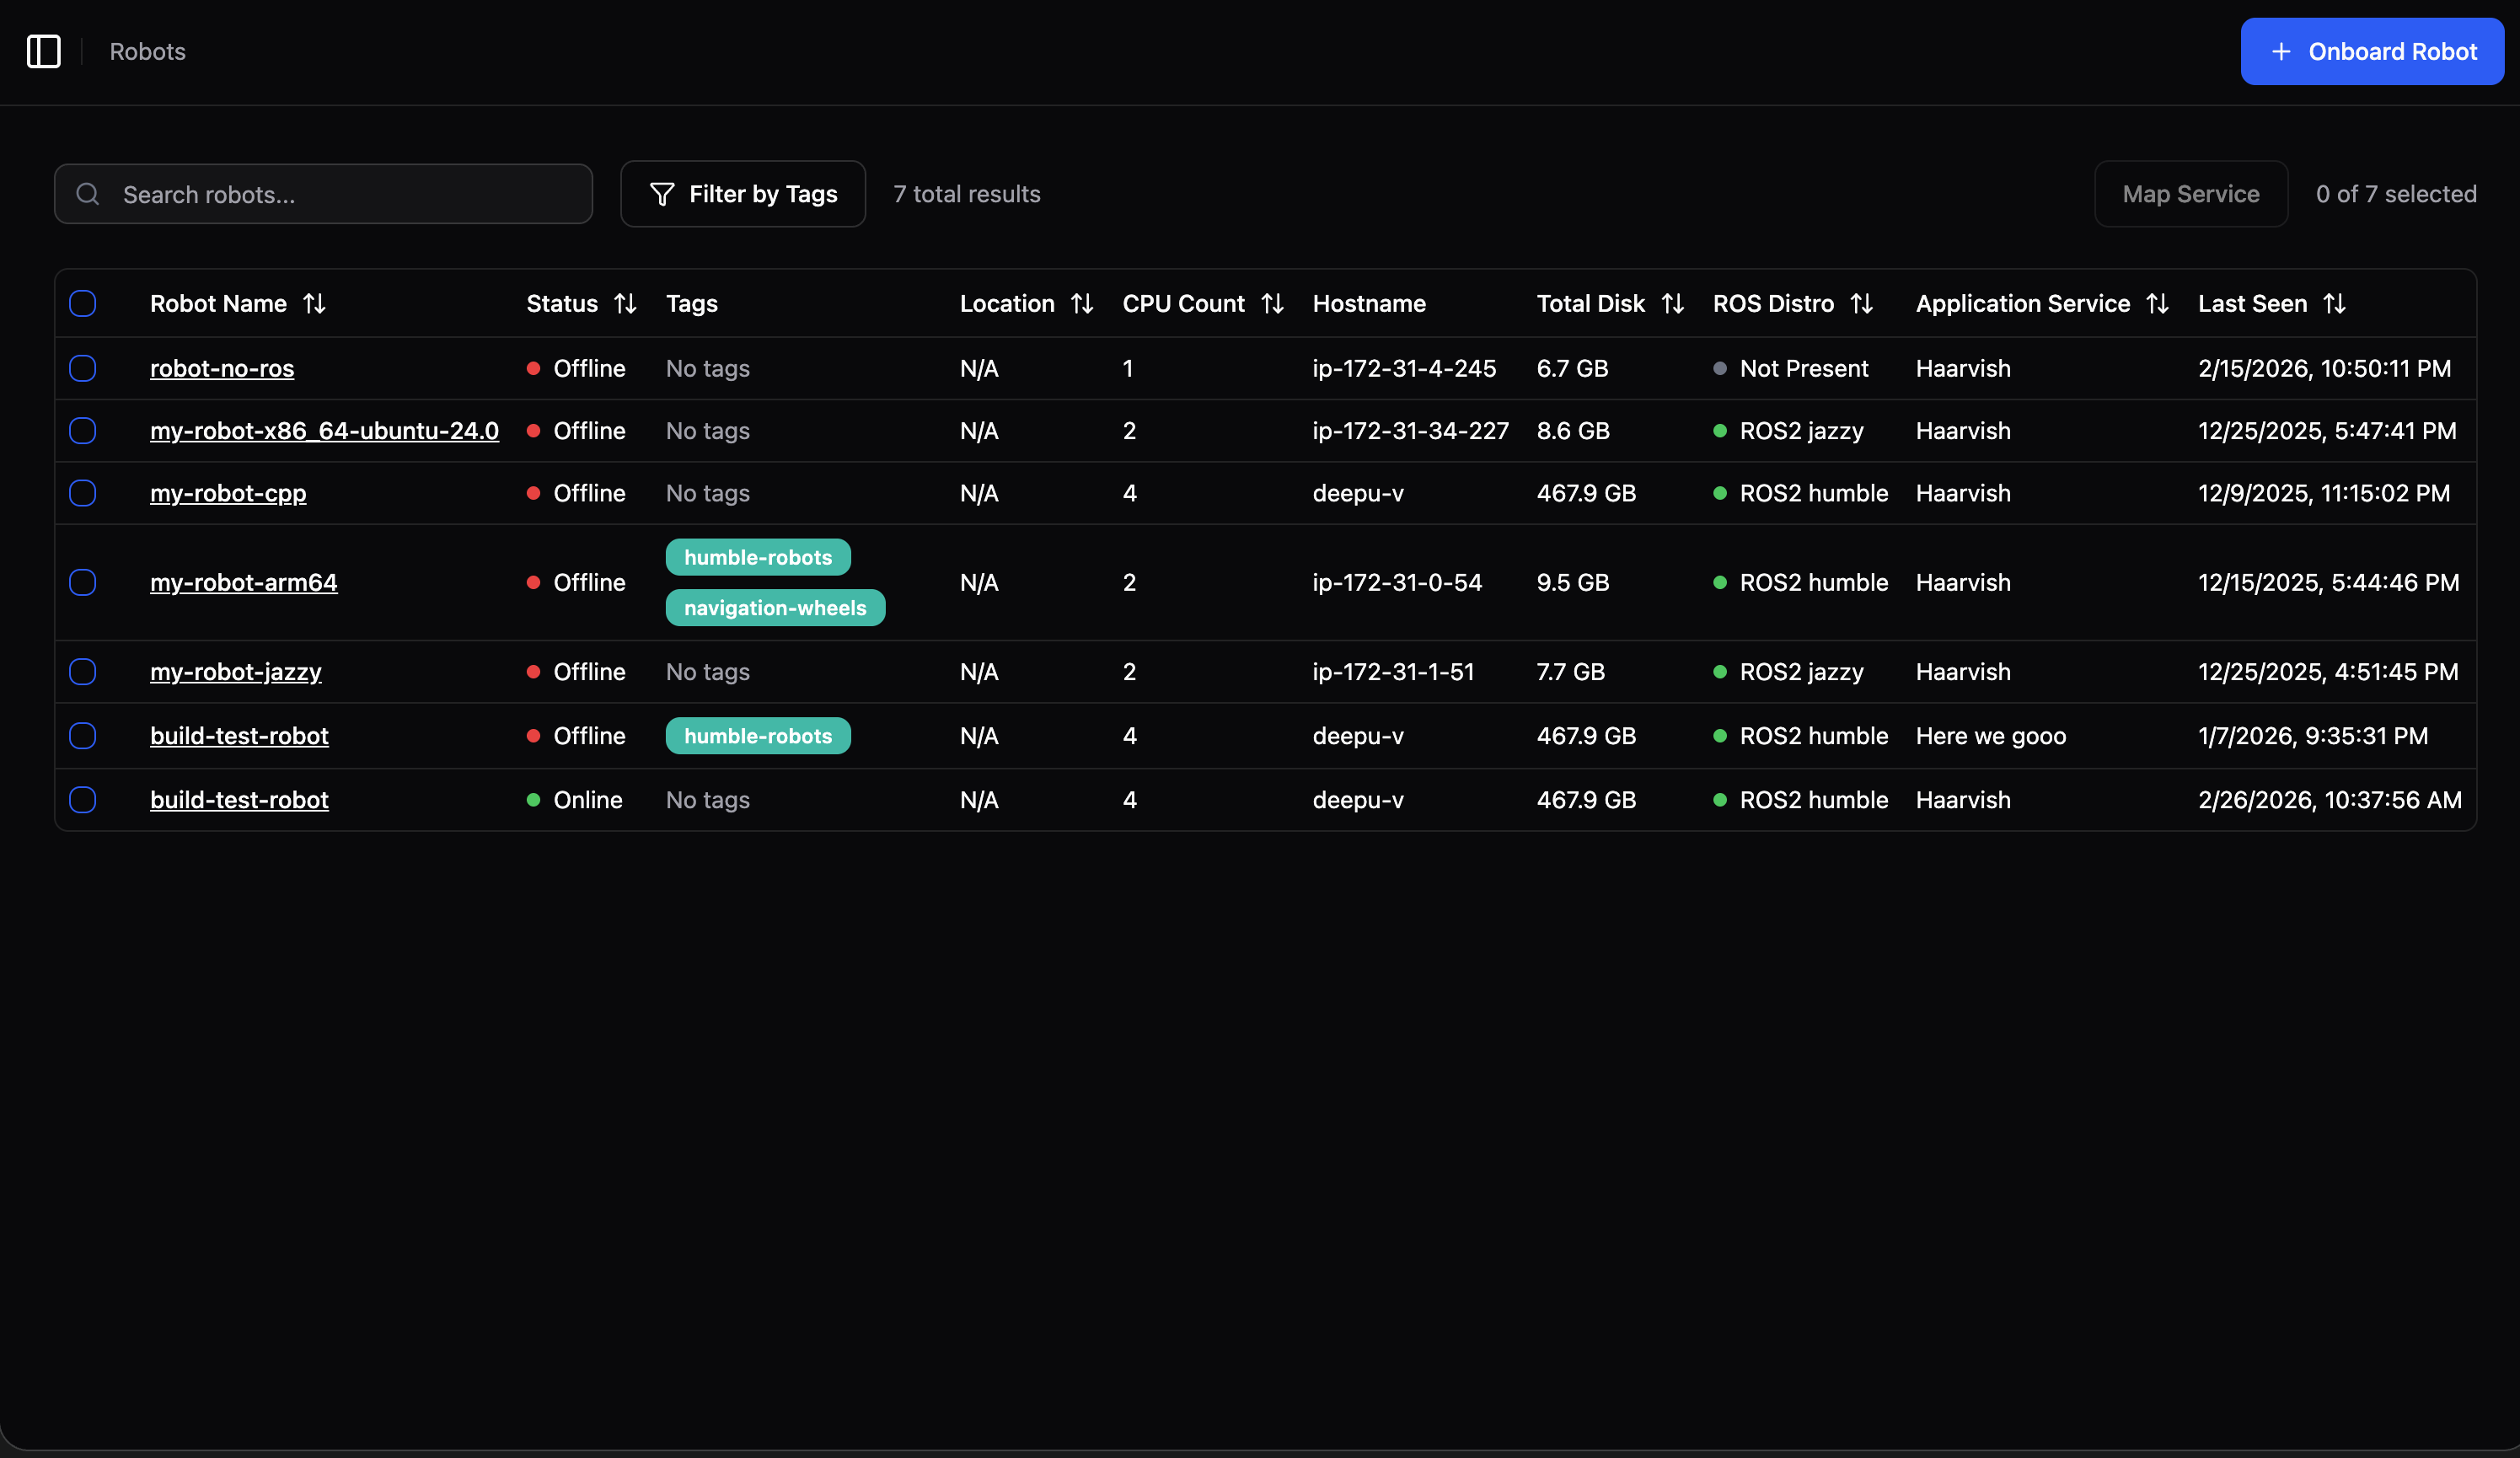Sort by Location arrows icon
This screenshot has height=1458, width=2520.
pos(1082,303)
